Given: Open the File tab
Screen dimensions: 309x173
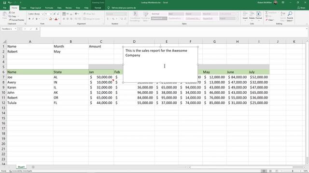Looking at the screenshot, I should 4,8.
